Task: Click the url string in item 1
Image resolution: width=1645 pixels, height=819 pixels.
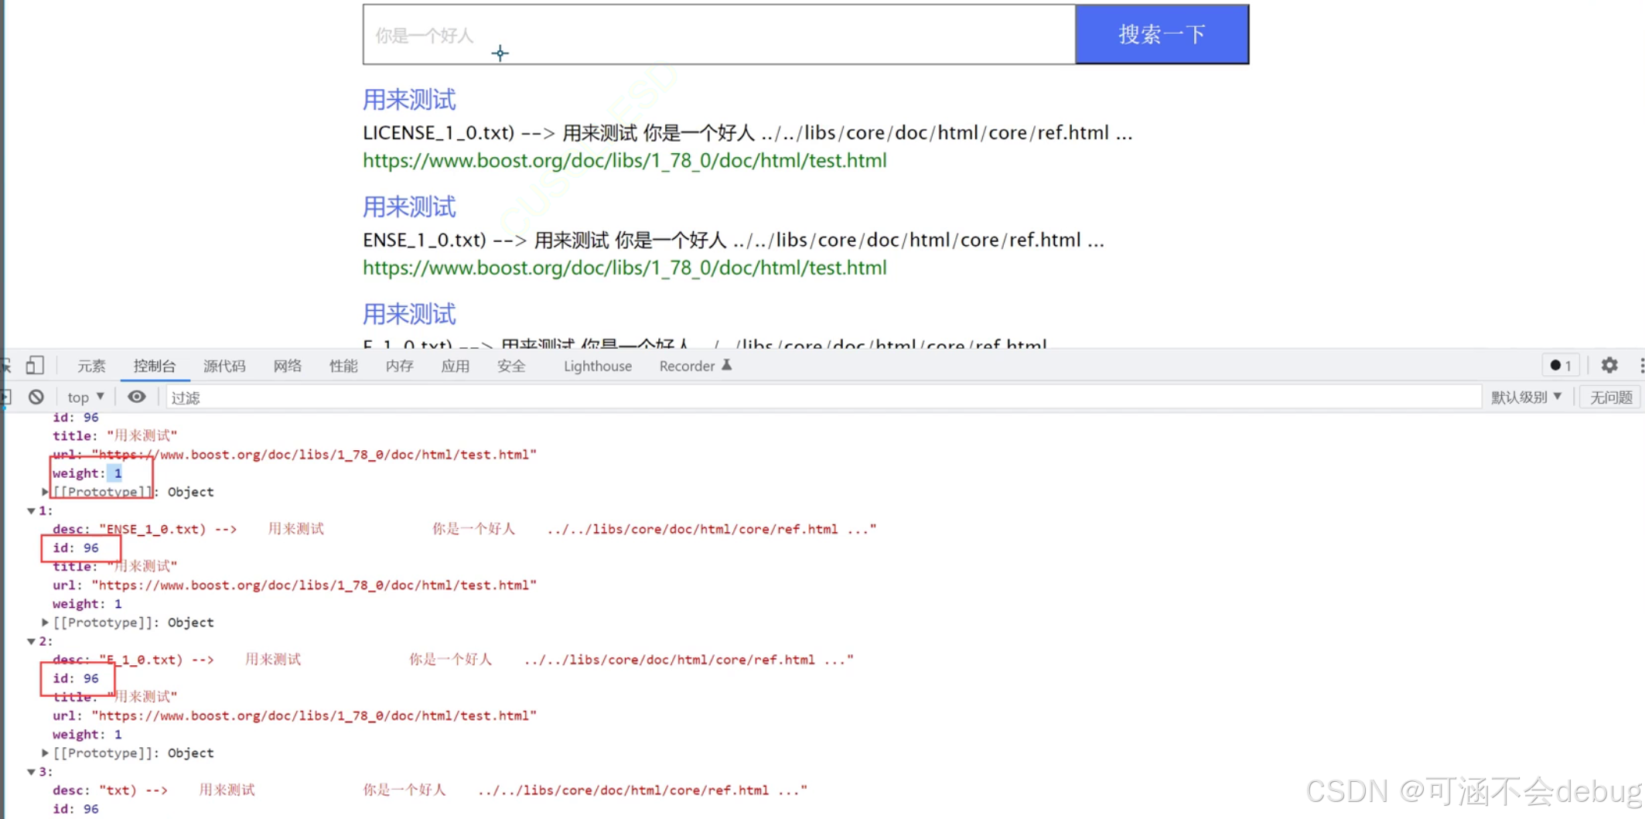Action: pos(314,585)
